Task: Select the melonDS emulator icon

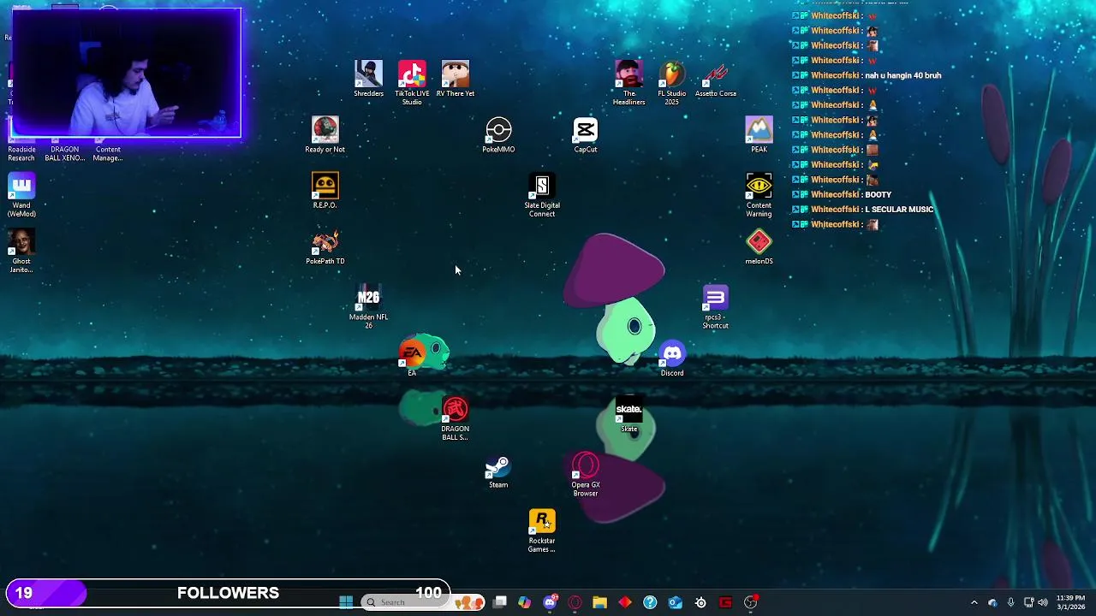Action: [x=759, y=246]
